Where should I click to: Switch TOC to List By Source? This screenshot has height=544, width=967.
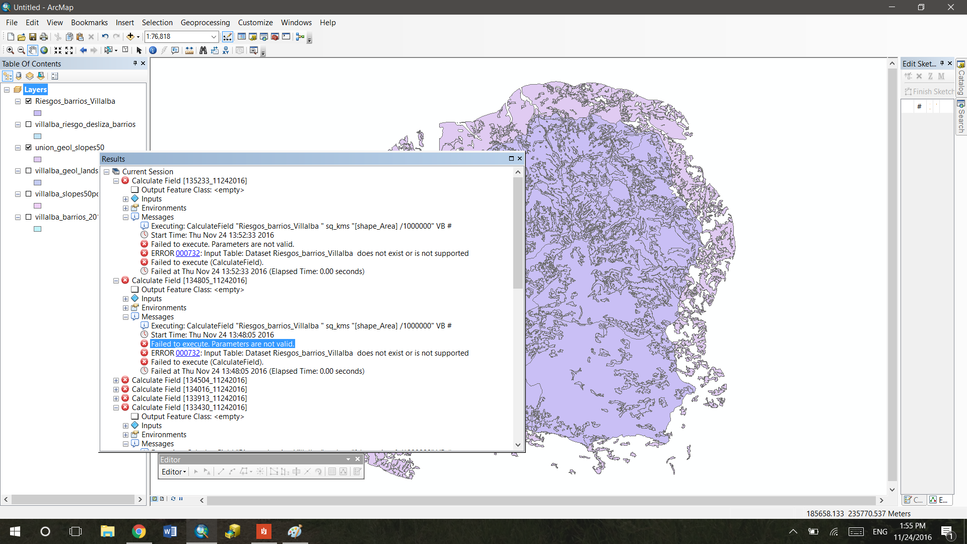pos(19,76)
